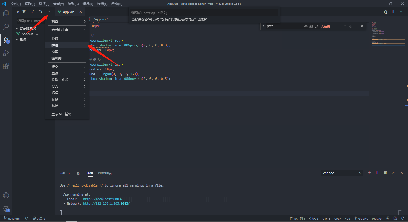Viewport: 408px width, 222px height.
Task: Select 显示 GIT 输出 menu entry
Action: (67, 114)
